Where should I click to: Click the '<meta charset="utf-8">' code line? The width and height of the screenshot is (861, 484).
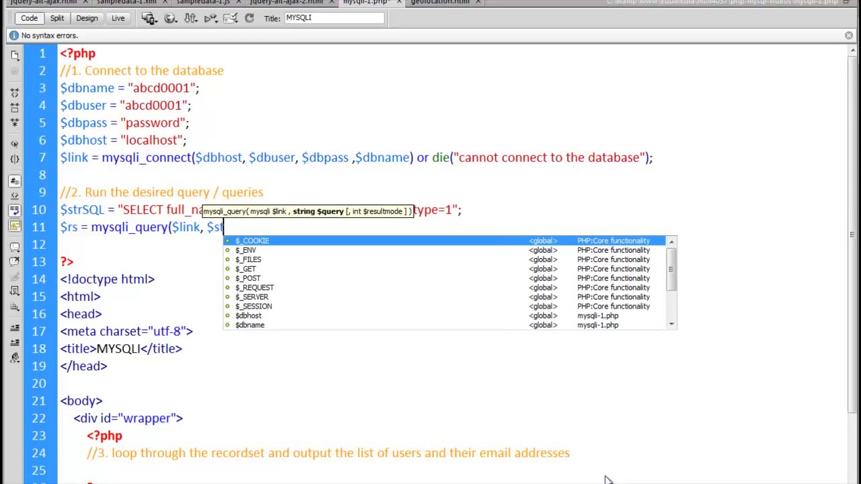pos(126,331)
